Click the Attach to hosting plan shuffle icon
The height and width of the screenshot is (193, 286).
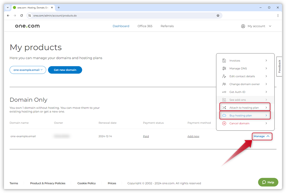pyautogui.click(x=224, y=108)
